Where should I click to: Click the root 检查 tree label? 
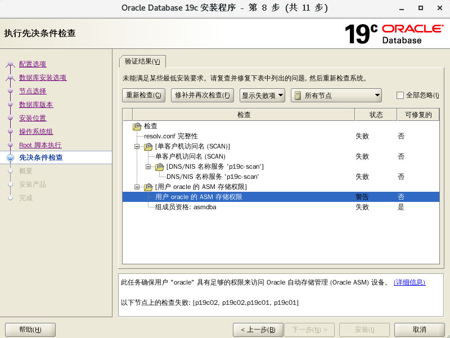tap(151, 126)
